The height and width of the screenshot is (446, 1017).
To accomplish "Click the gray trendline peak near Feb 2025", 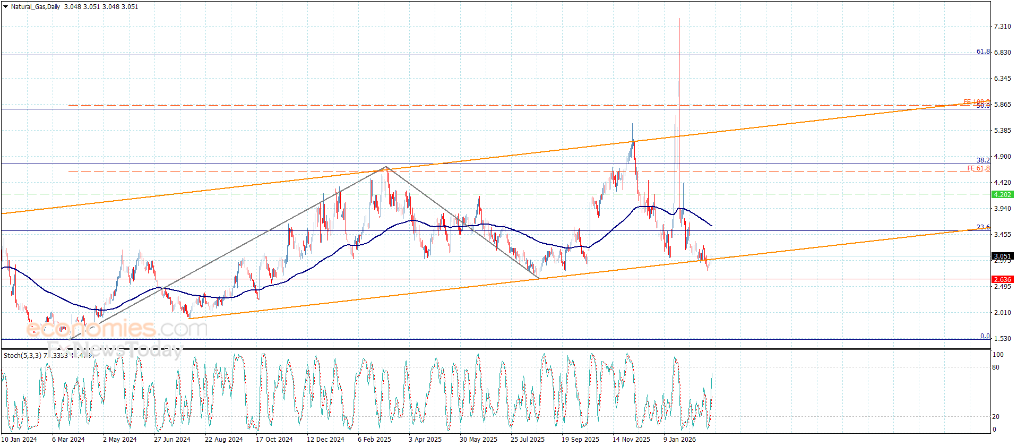I will click(x=386, y=167).
